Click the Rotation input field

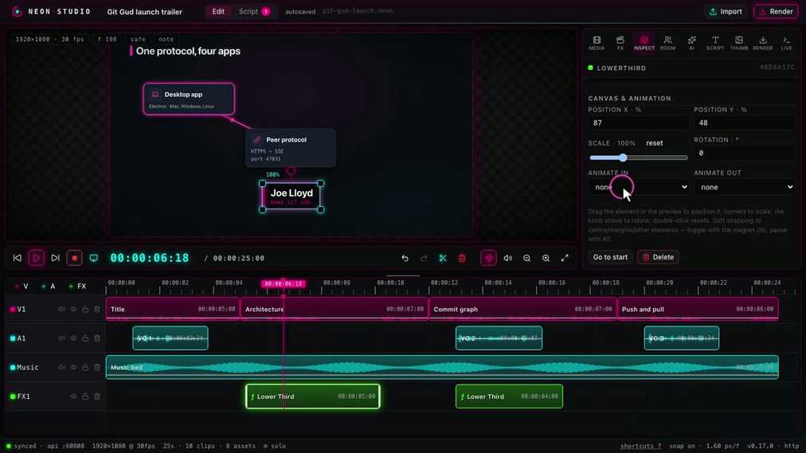click(x=744, y=153)
